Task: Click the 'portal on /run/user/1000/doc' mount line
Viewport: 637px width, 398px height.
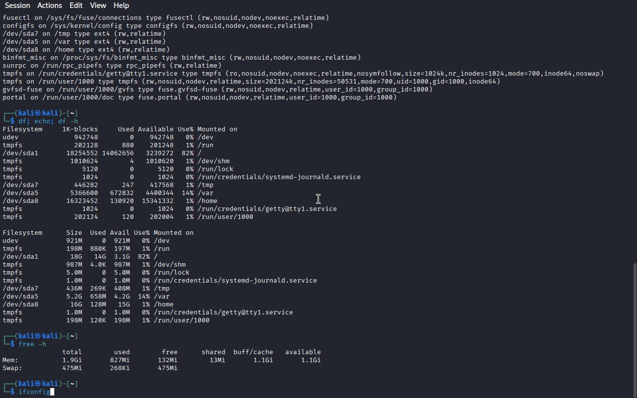Action: [x=200, y=98]
